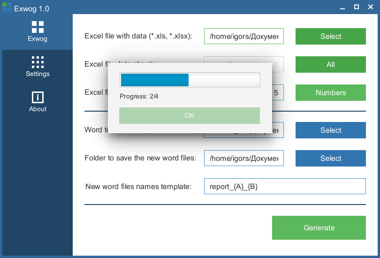
Task: Click Select button for Word template
Action: tap(331, 130)
